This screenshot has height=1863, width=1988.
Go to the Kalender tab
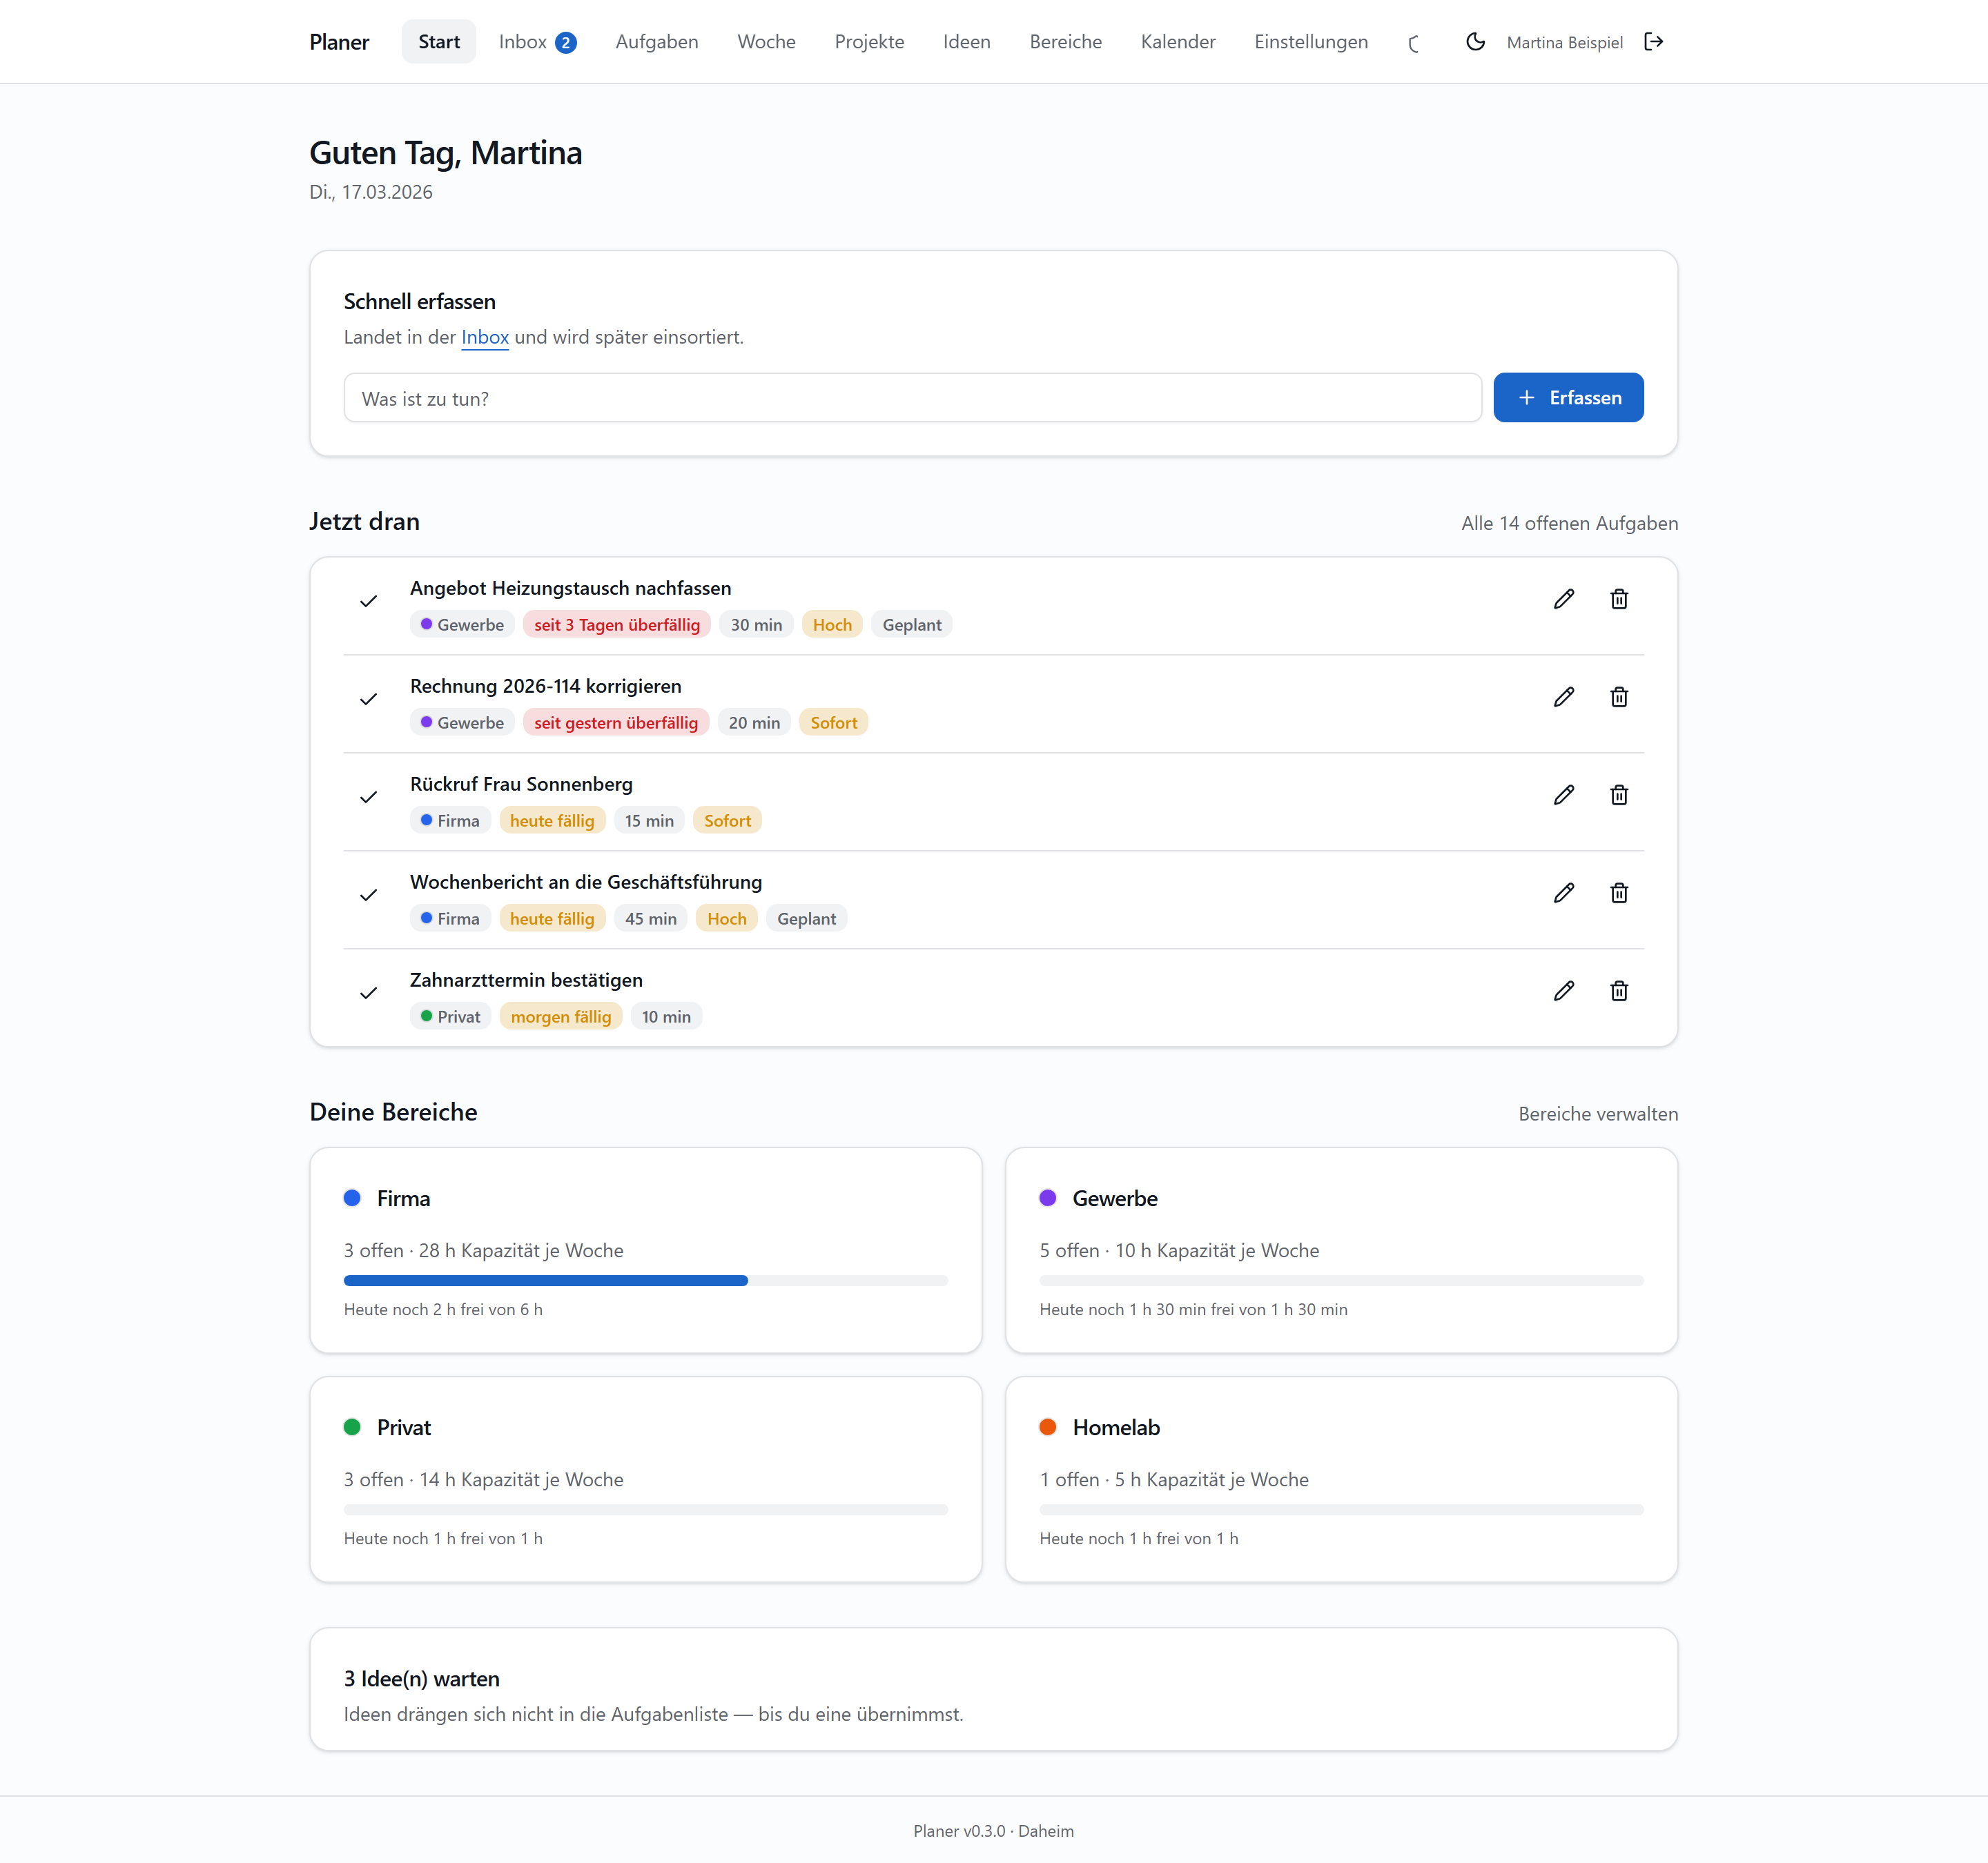[1178, 42]
